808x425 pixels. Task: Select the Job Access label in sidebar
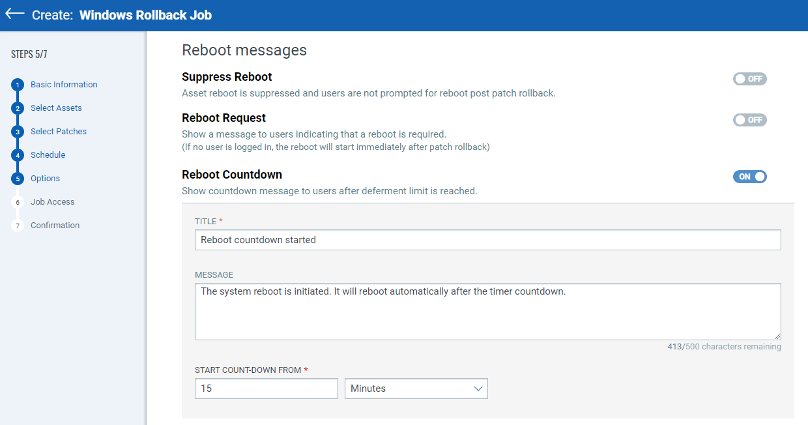click(53, 201)
